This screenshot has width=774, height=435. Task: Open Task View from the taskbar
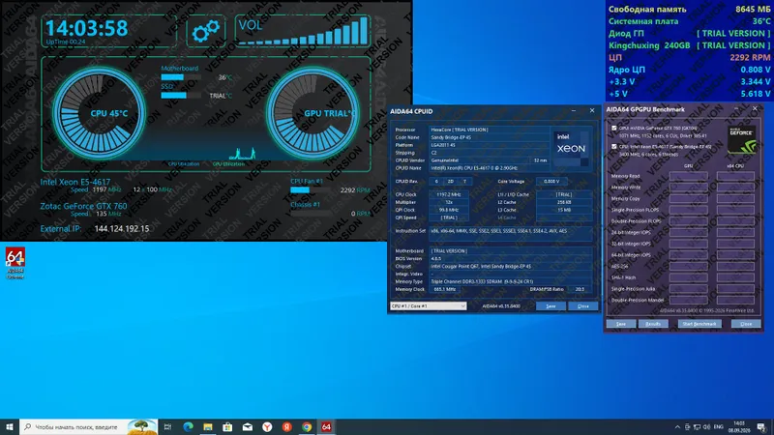click(x=167, y=426)
